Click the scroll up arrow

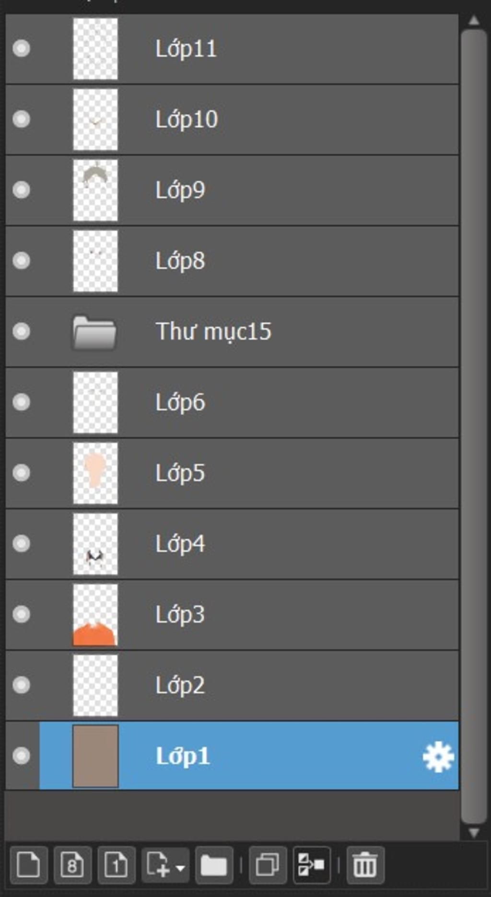474,20
